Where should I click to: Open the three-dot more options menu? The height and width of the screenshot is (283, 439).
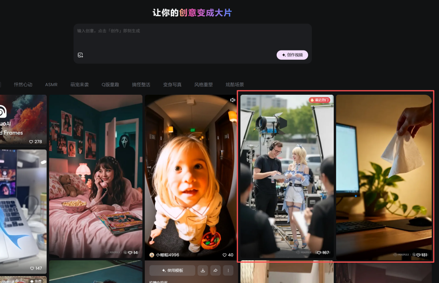click(x=228, y=270)
